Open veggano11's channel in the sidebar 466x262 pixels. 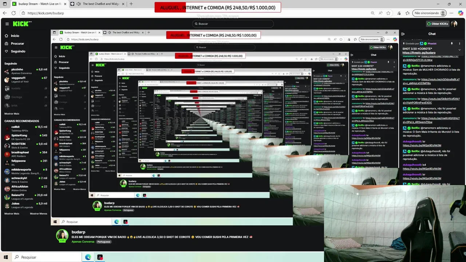point(26,79)
